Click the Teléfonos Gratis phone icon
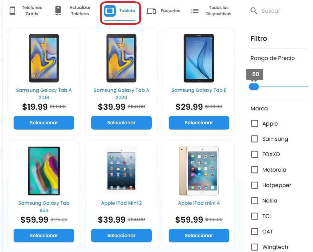The width and height of the screenshot is (313, 252). click(x=12, y=11)
